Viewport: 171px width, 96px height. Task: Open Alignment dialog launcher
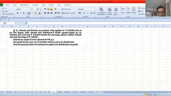(x=76, y=17)
